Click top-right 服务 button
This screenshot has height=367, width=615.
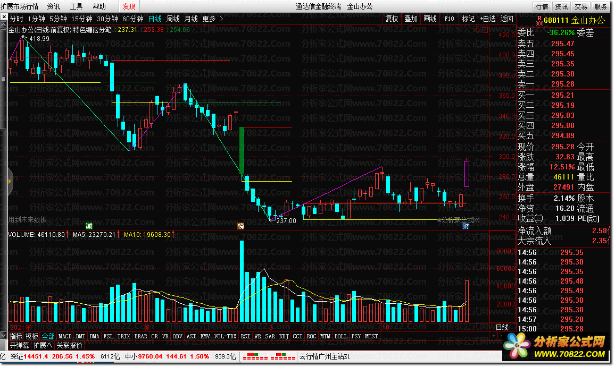pyautogui.click(x=601, y=6)
